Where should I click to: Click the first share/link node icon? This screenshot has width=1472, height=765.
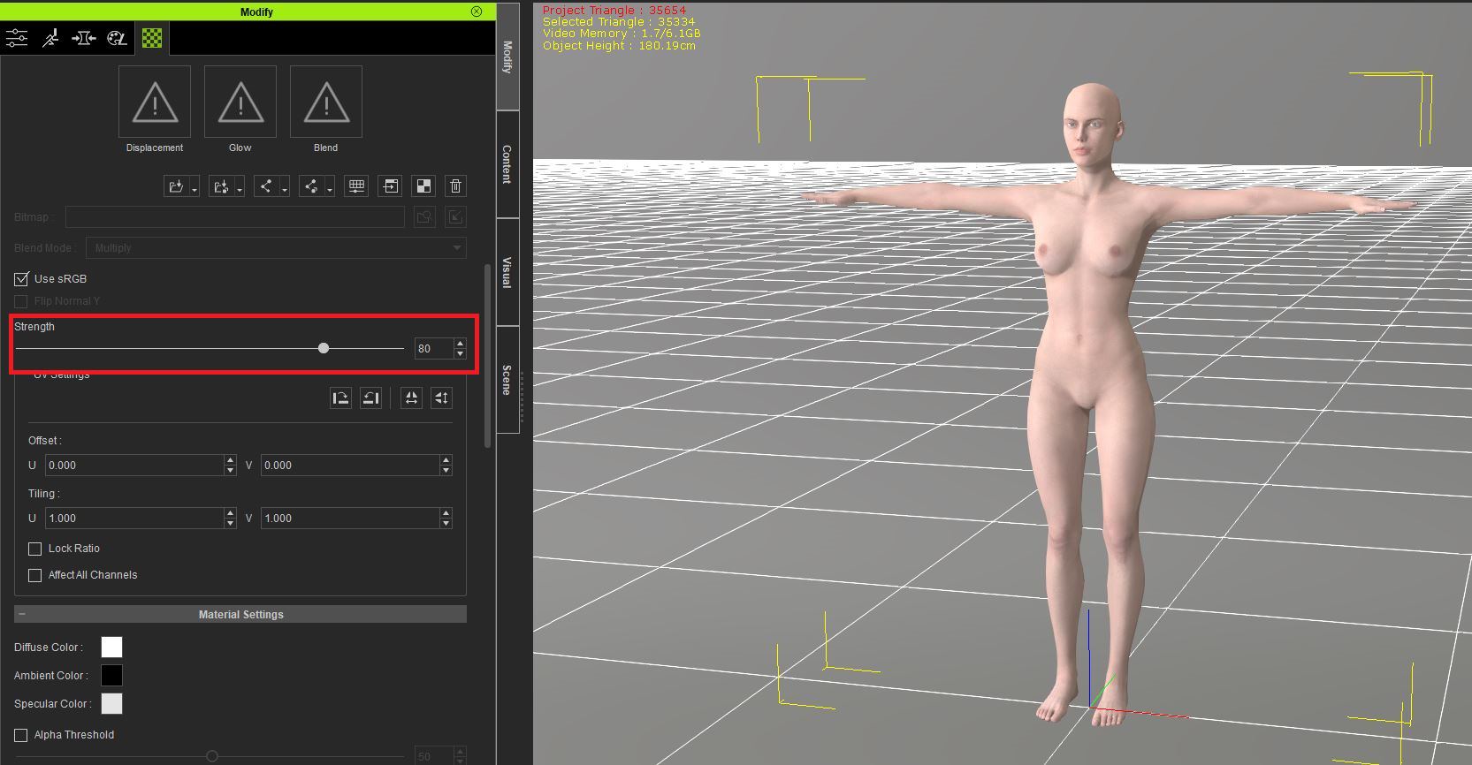(x=265, y=186)
